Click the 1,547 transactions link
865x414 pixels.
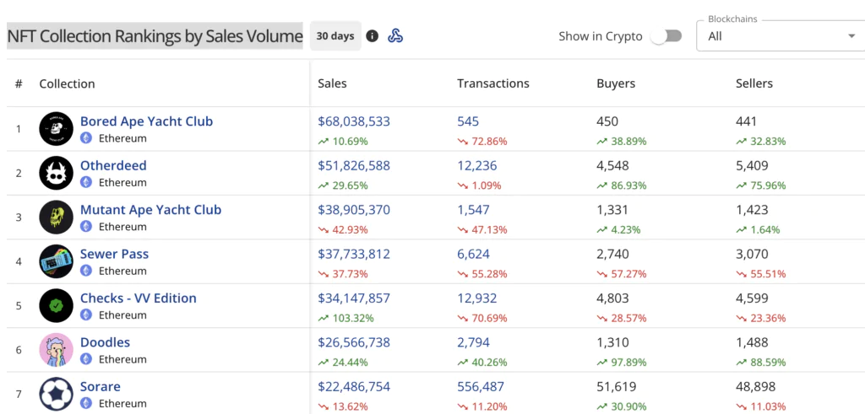pyautogui.click(x=473, y=210)
